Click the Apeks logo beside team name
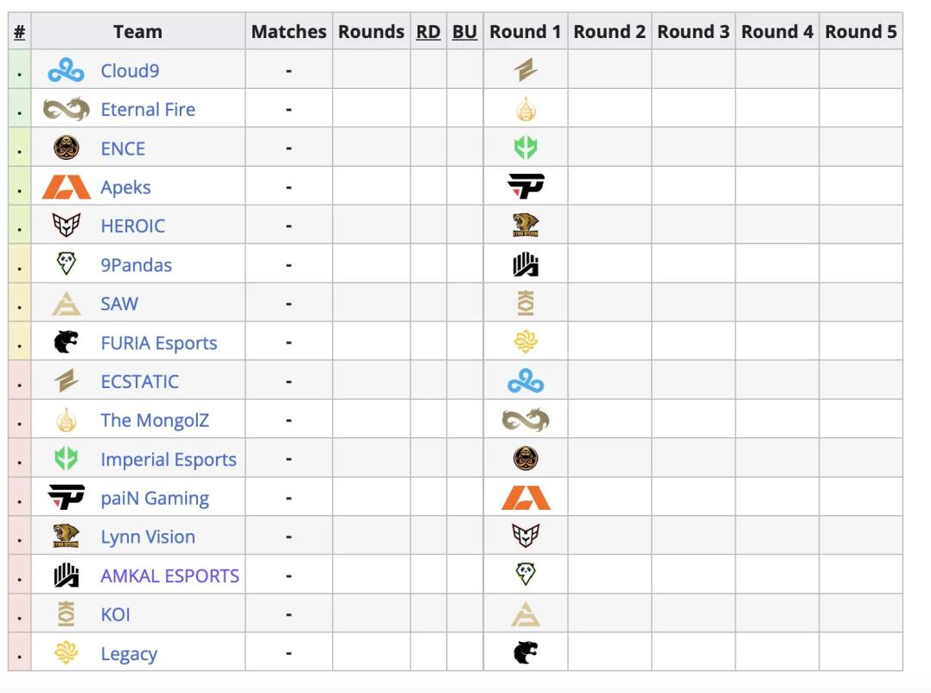931x693 pixels. 67,188
